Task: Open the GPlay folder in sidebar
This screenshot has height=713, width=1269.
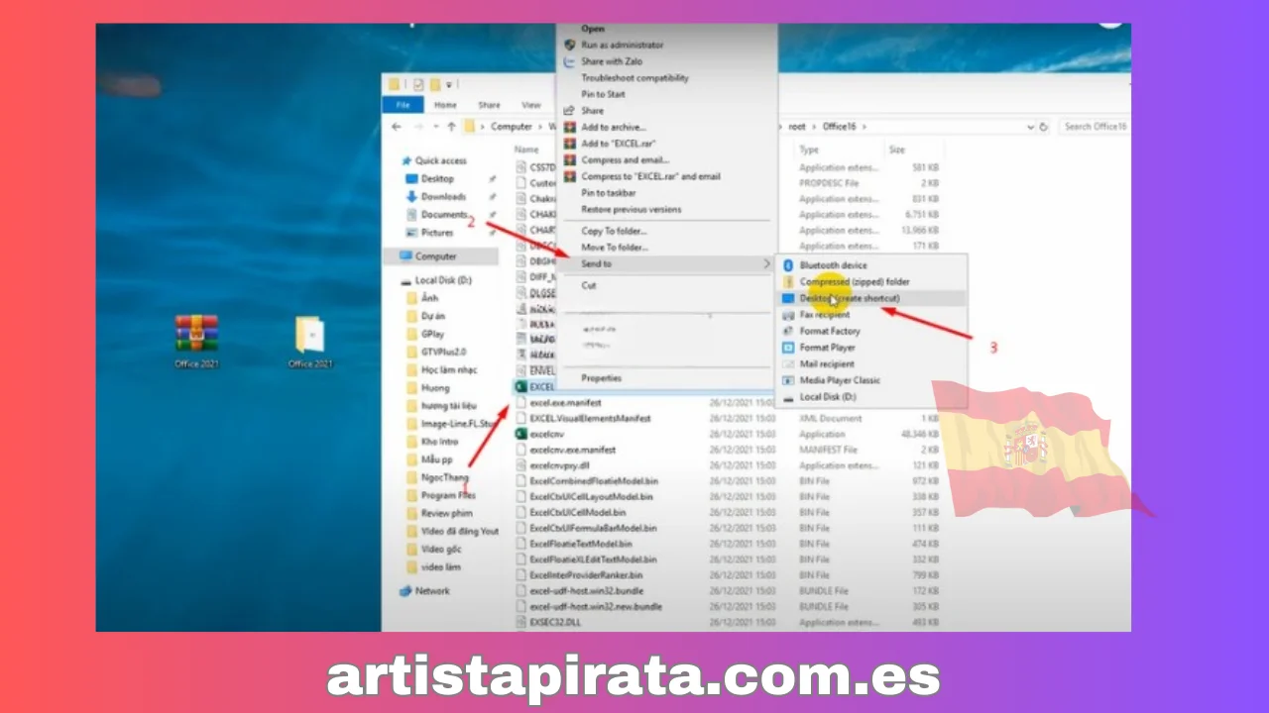Action: (x=432, y=334)
